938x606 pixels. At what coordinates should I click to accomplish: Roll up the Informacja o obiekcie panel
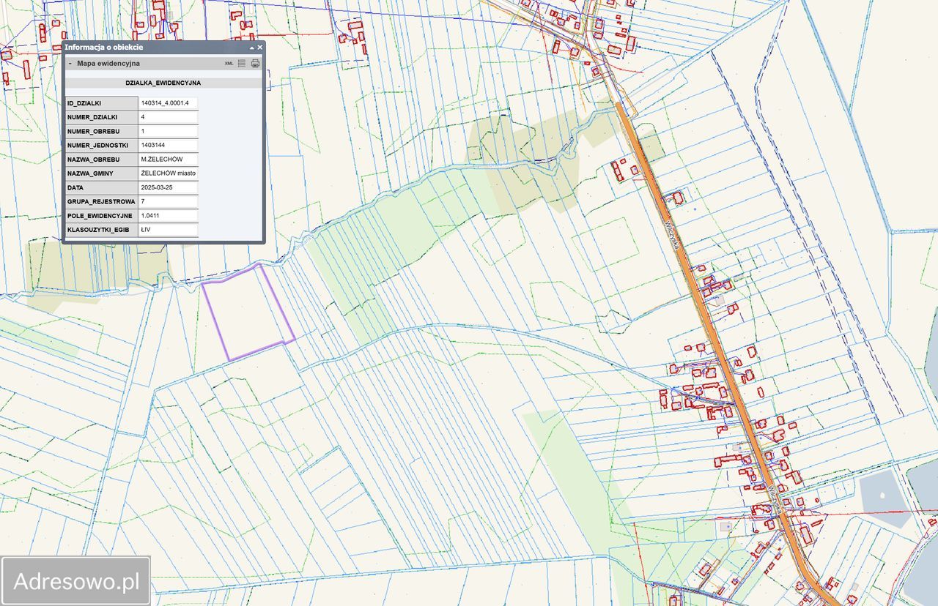[251, 48]
